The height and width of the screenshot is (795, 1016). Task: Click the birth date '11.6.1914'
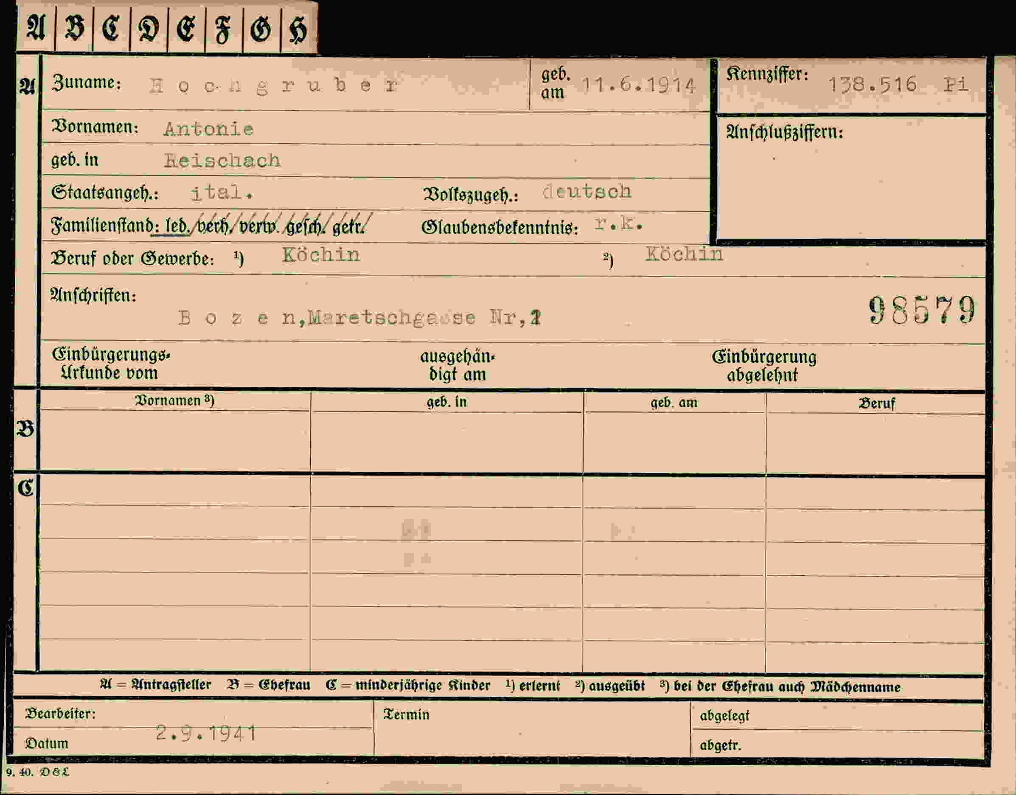click(639, 85)
